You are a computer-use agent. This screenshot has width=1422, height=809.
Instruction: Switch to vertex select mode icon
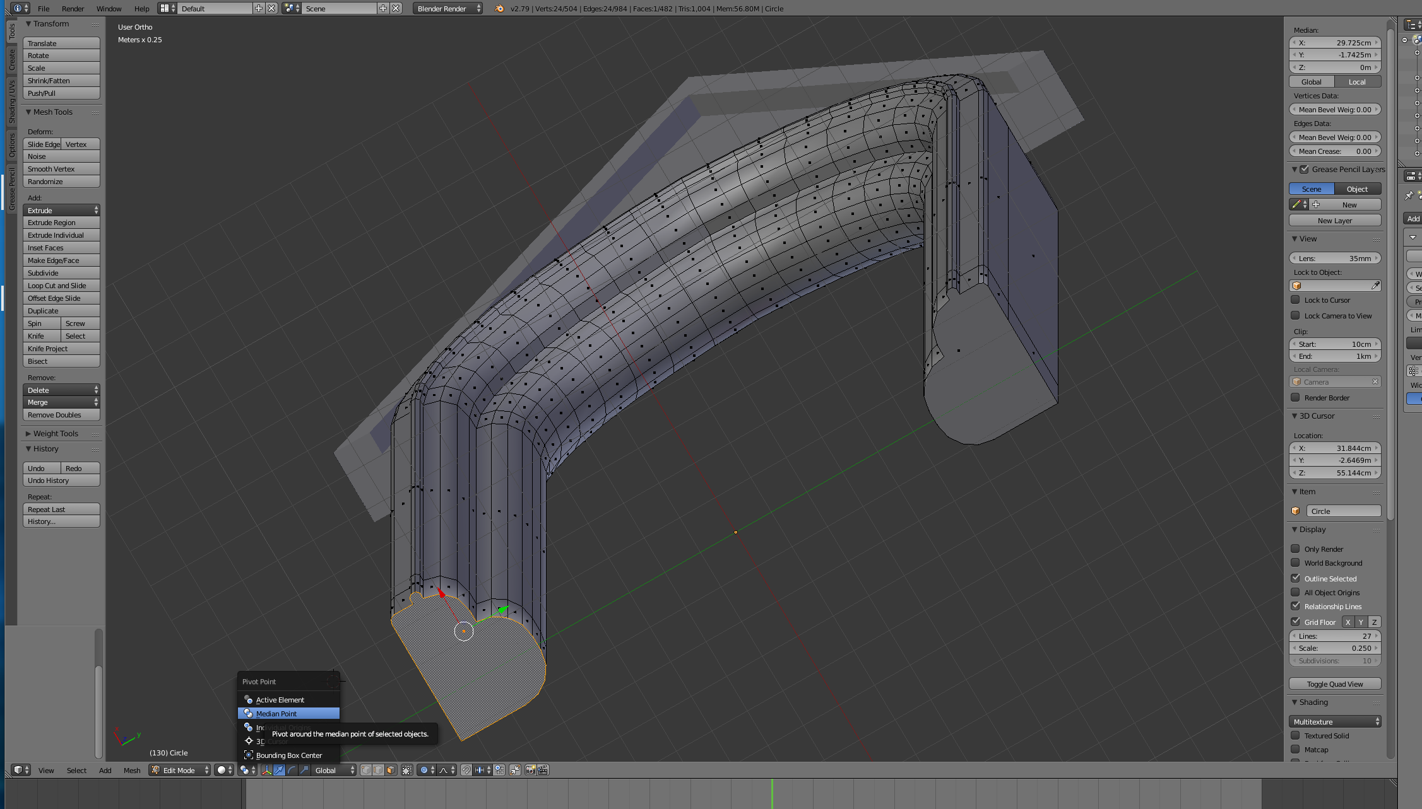pyautogui.click(x=365, y=770)
